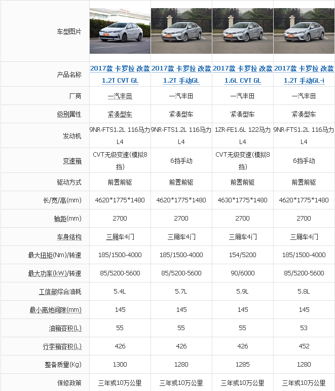Screen dimensions: 335x391
Task: Click the 车身结构 row label
Action: click(69, 237)
